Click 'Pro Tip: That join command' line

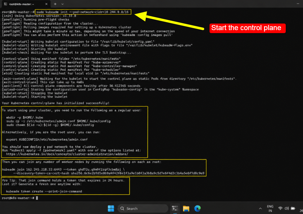click(63, 180)
